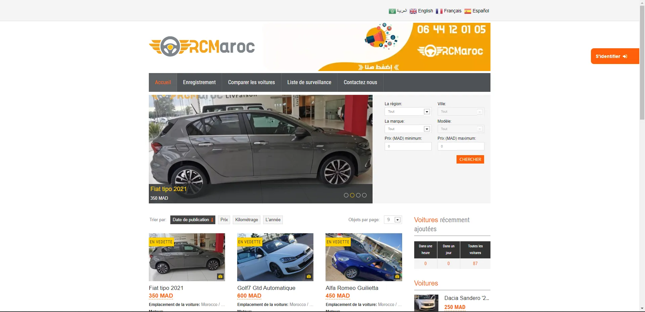Click the CHERCHER search button
645x312 pixels.
470,160
